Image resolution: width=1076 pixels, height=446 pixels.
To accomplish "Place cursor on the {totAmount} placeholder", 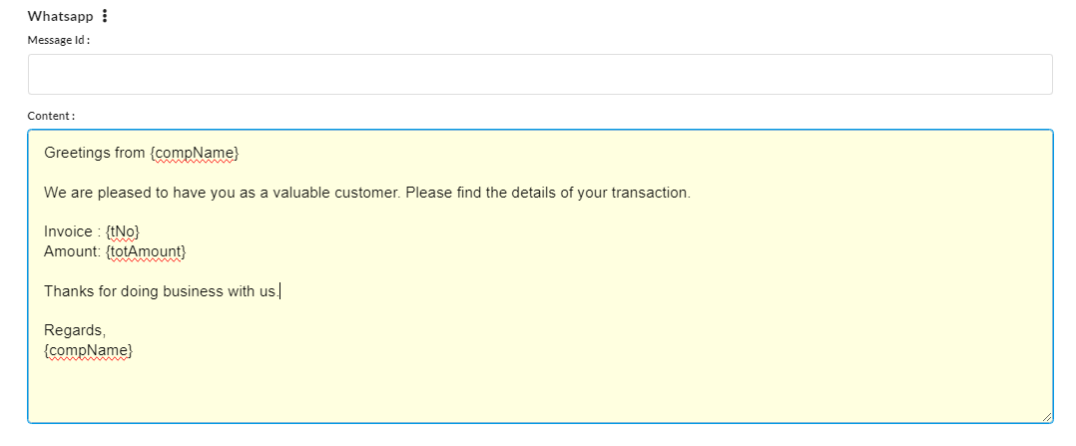I will click(x=146, y=251).
